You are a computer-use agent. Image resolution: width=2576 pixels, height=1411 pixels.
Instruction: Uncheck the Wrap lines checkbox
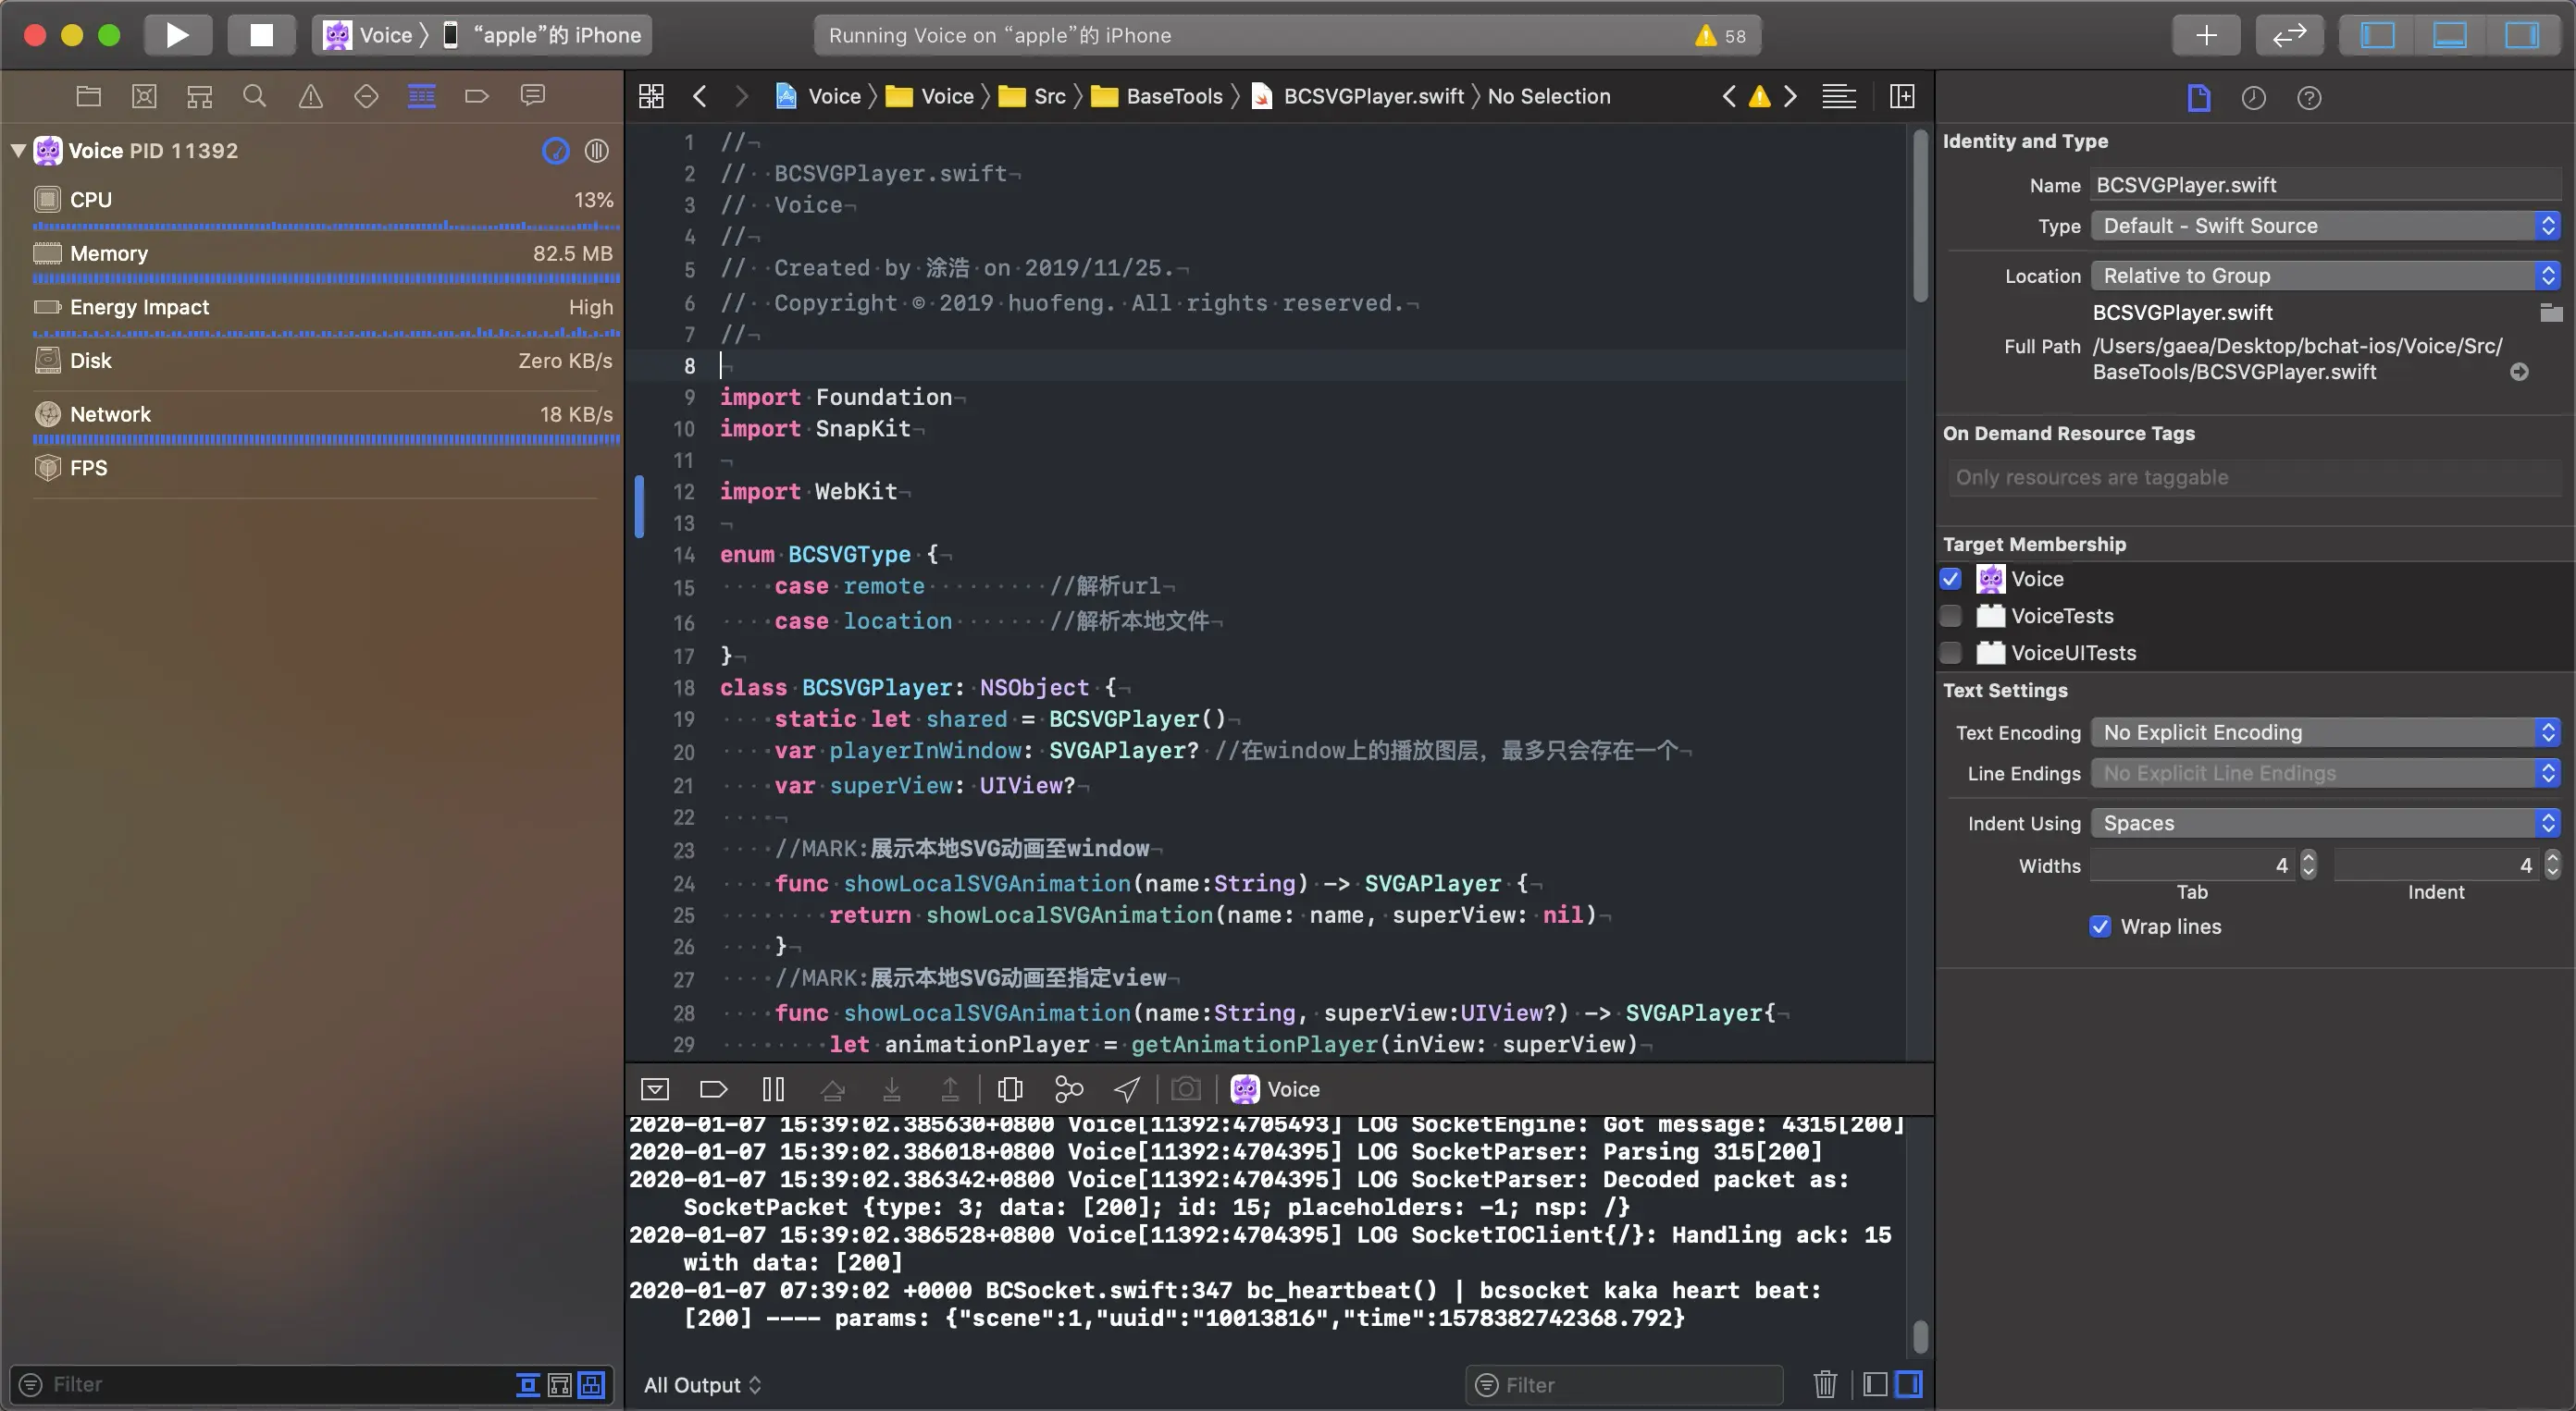click(2100, 926)
